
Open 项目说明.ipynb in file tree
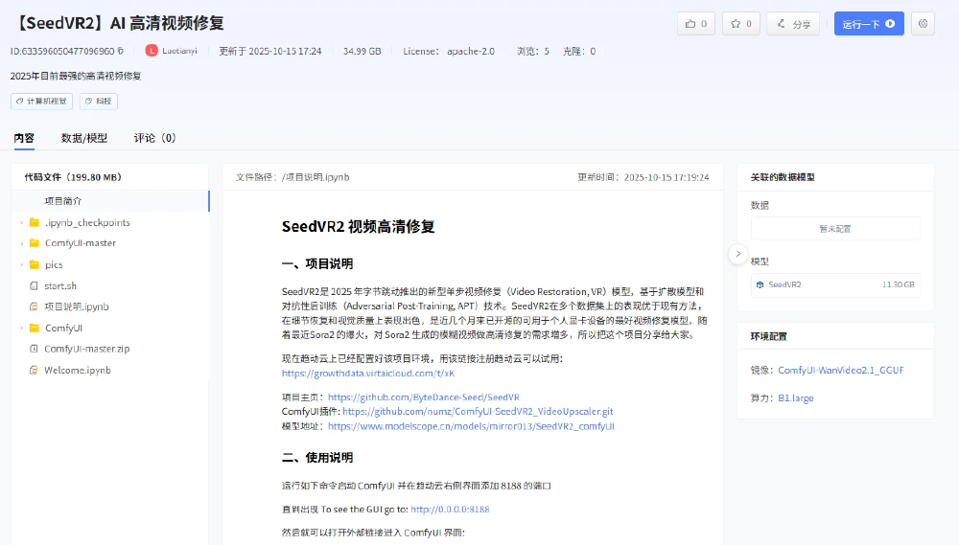tap(77, 307)
